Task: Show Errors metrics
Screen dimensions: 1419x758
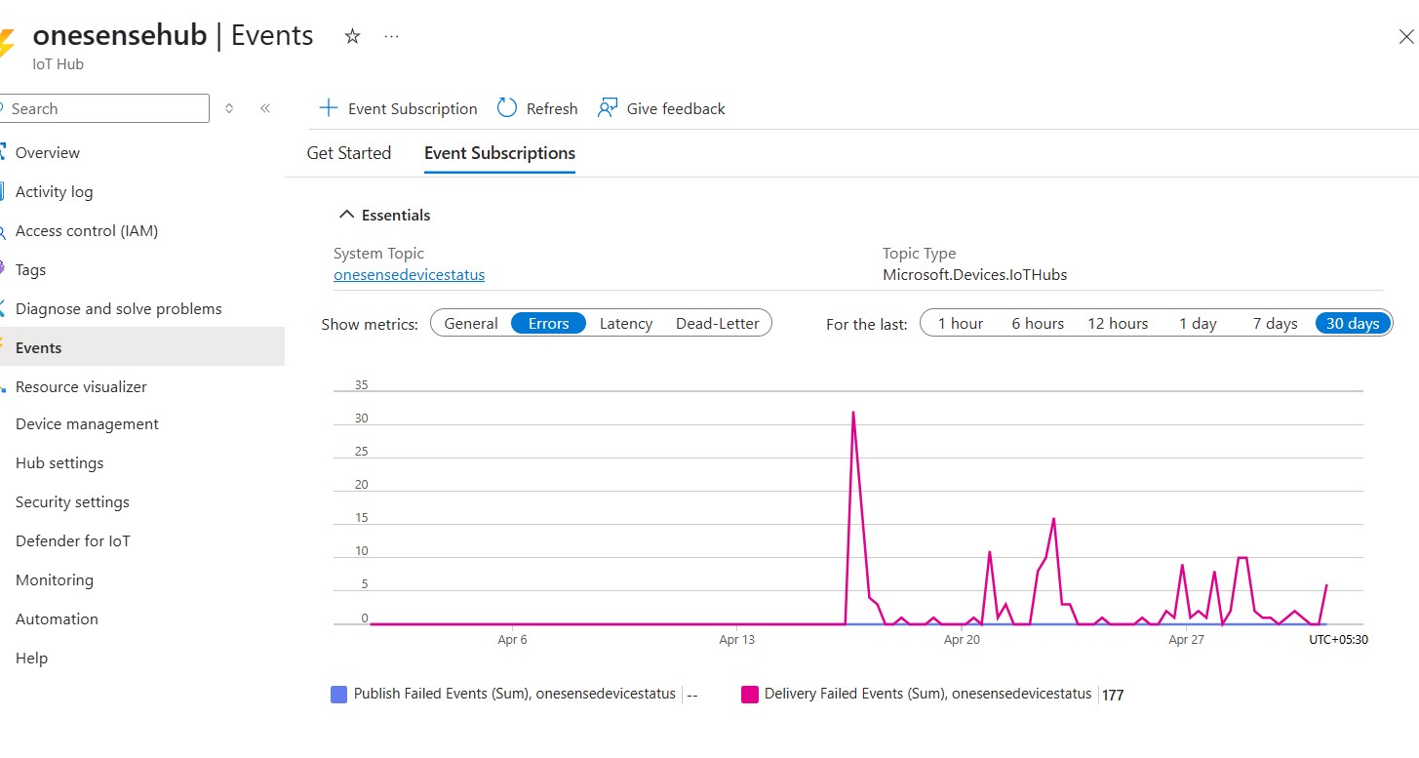Action: click(548, 324)
